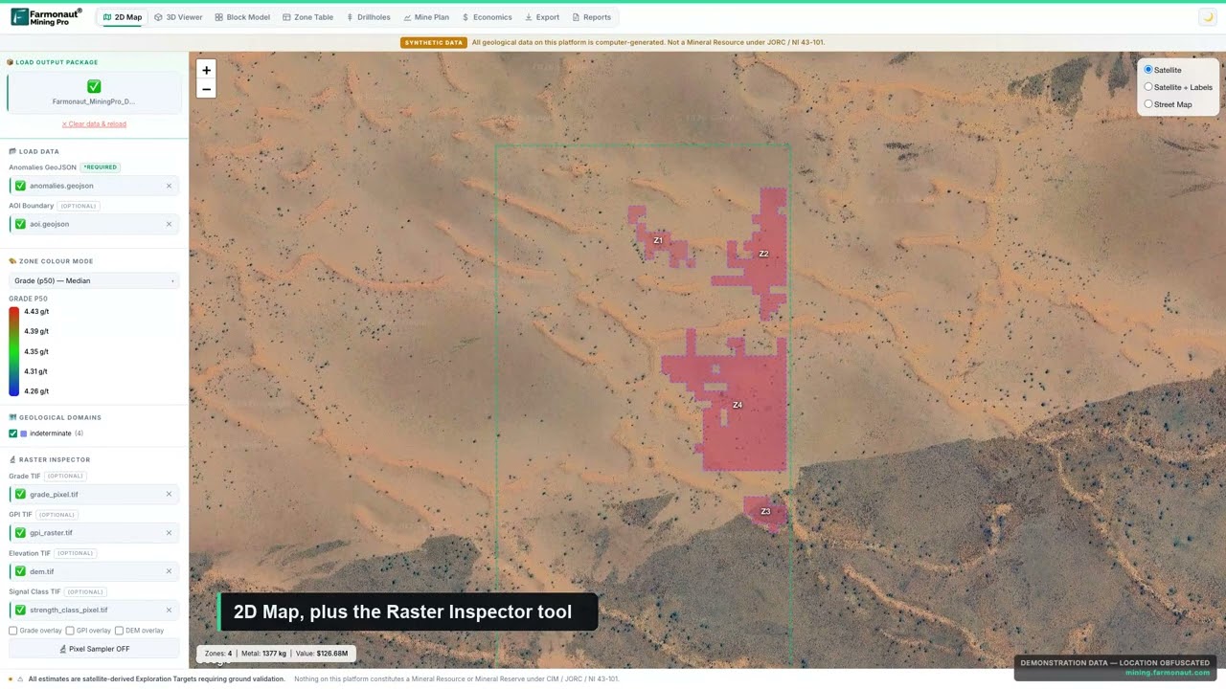Image resolution: width=1226 pixels, height=689 pixels.
Task: Open the Reports tab
Action: (592, 17)
